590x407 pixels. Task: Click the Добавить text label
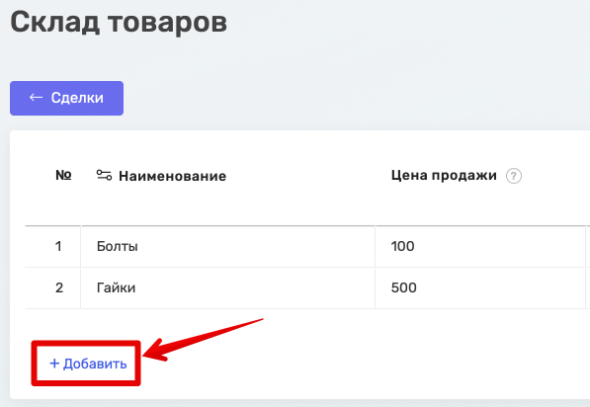click(x=95, y=364)
